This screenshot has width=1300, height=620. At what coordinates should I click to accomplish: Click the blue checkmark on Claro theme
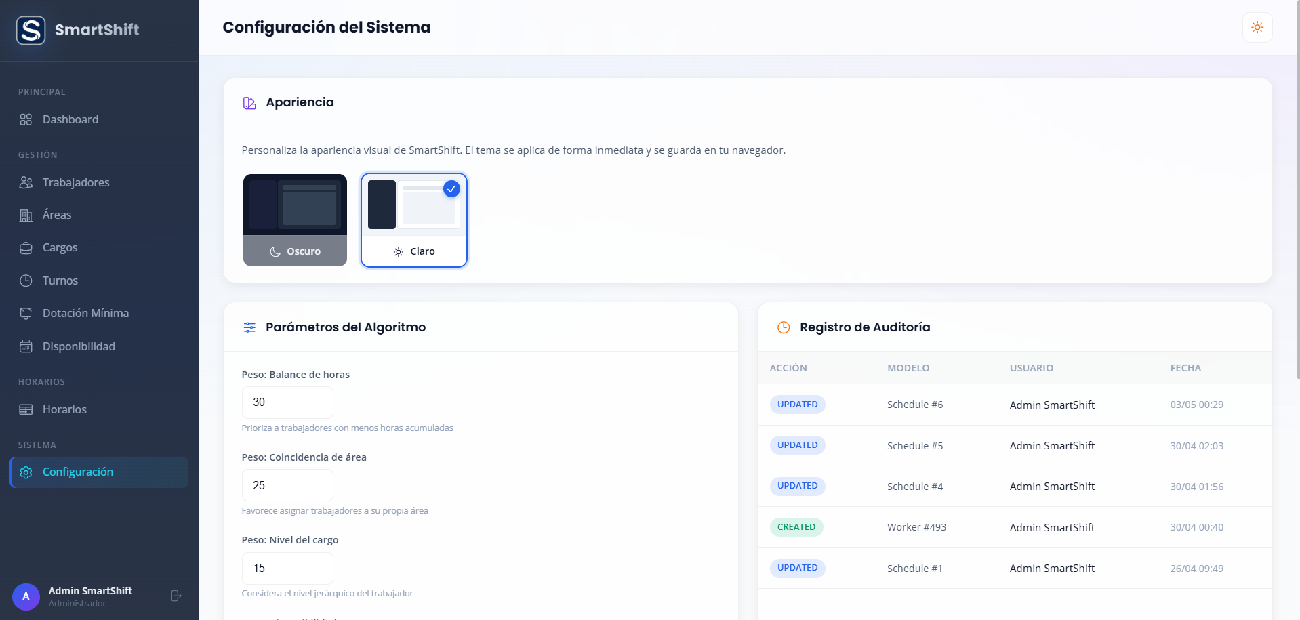coord(451,189)
